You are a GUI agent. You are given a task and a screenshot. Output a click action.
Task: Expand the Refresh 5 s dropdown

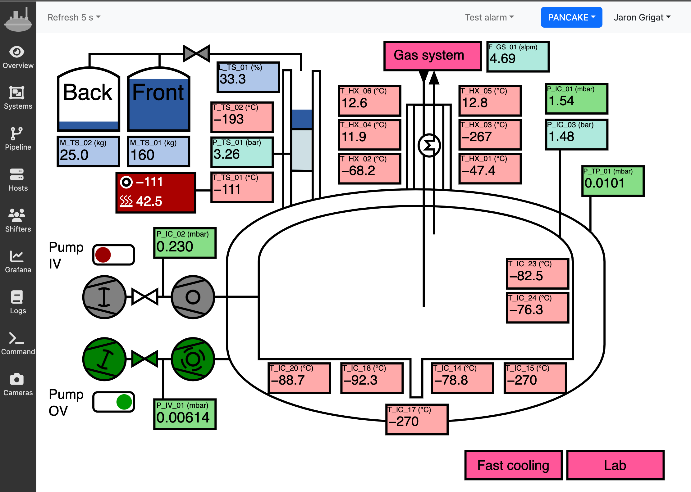74,17
